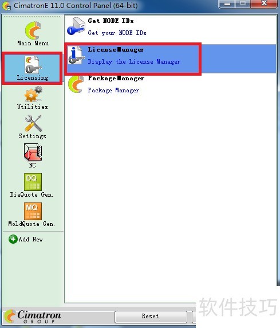The width and height of the screenshot is (280, 328).
Task: Select the Get NODE IDs heading
Action: coord(111,21)
